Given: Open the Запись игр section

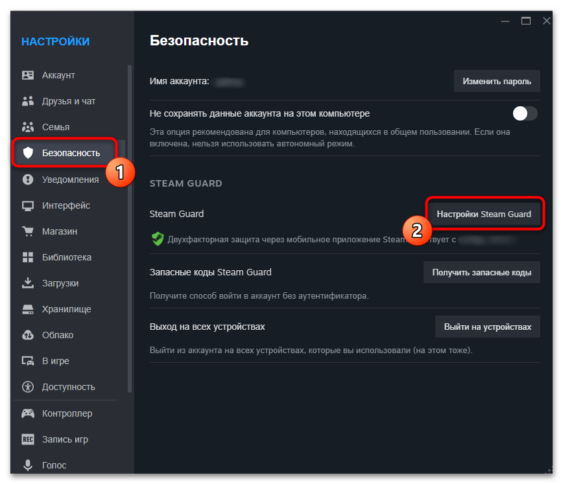Looking at the screenshot, I should [x=69, y=439].
